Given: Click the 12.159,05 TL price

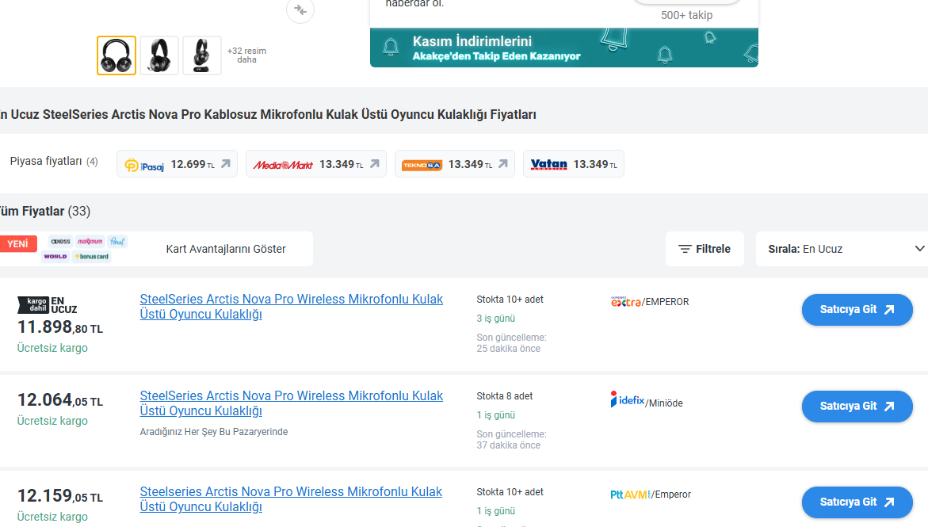Looking at the screenshot, I should point(59,496).
